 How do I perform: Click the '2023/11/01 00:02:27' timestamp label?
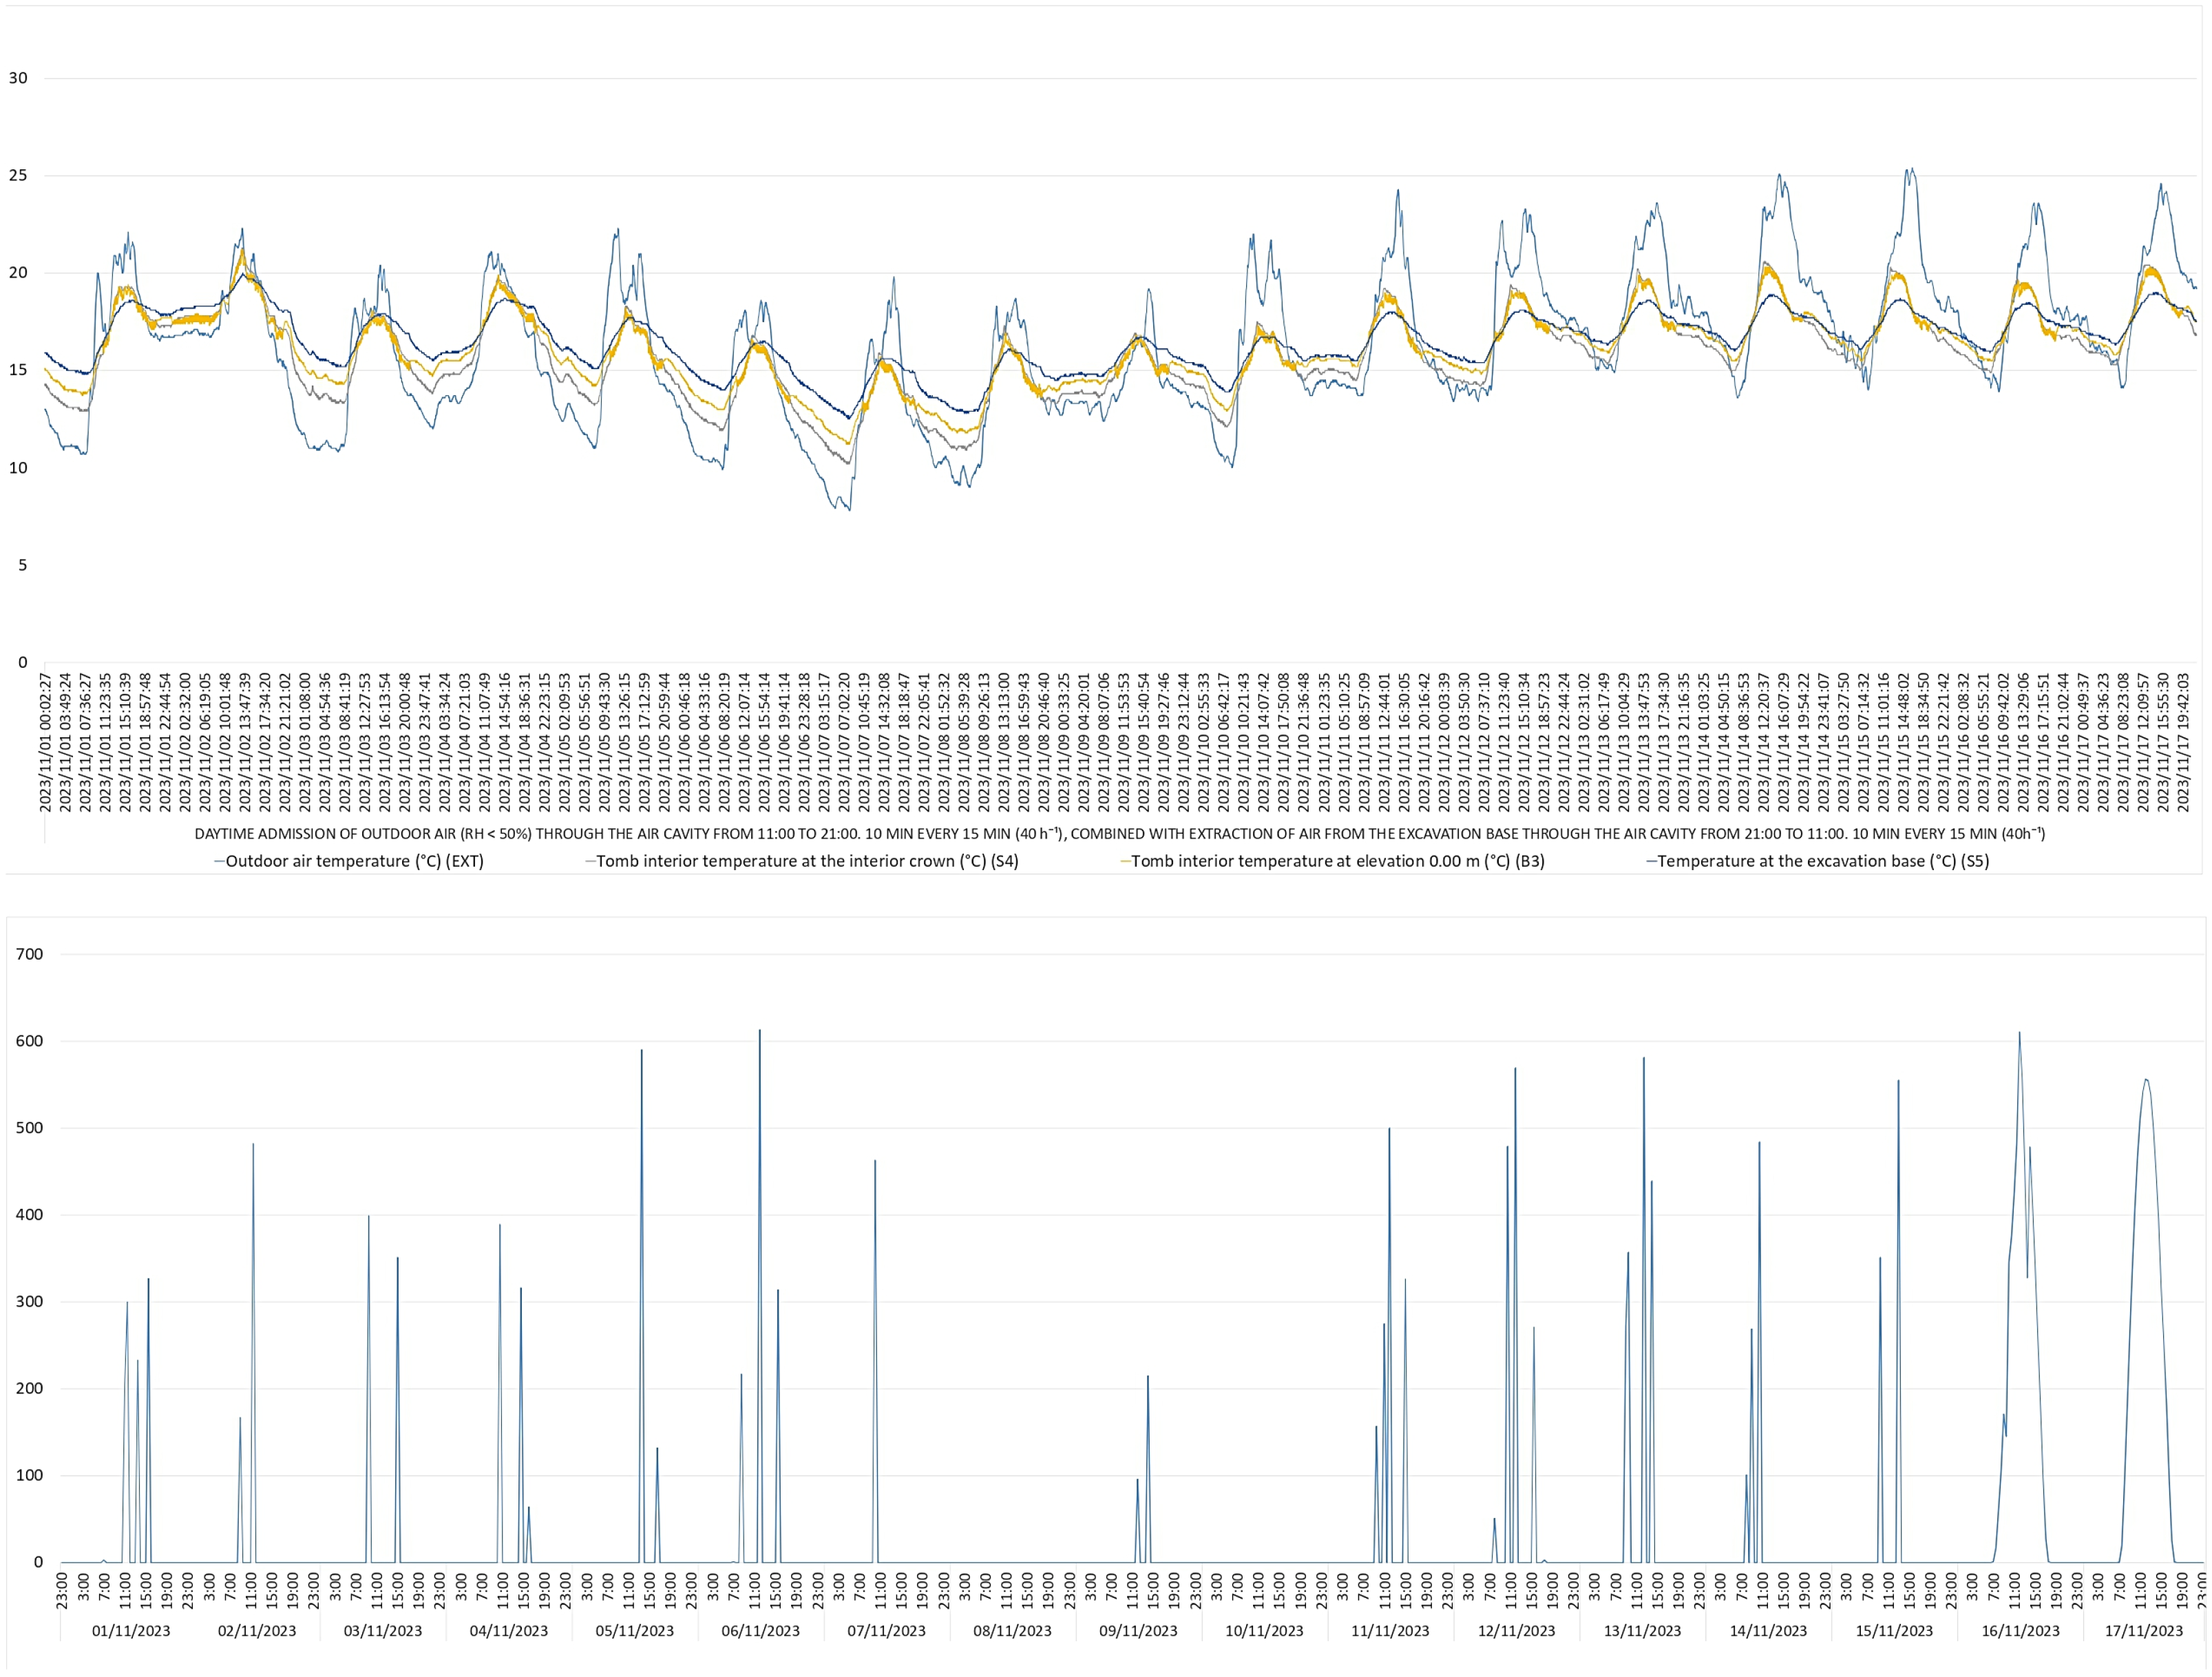45,742
